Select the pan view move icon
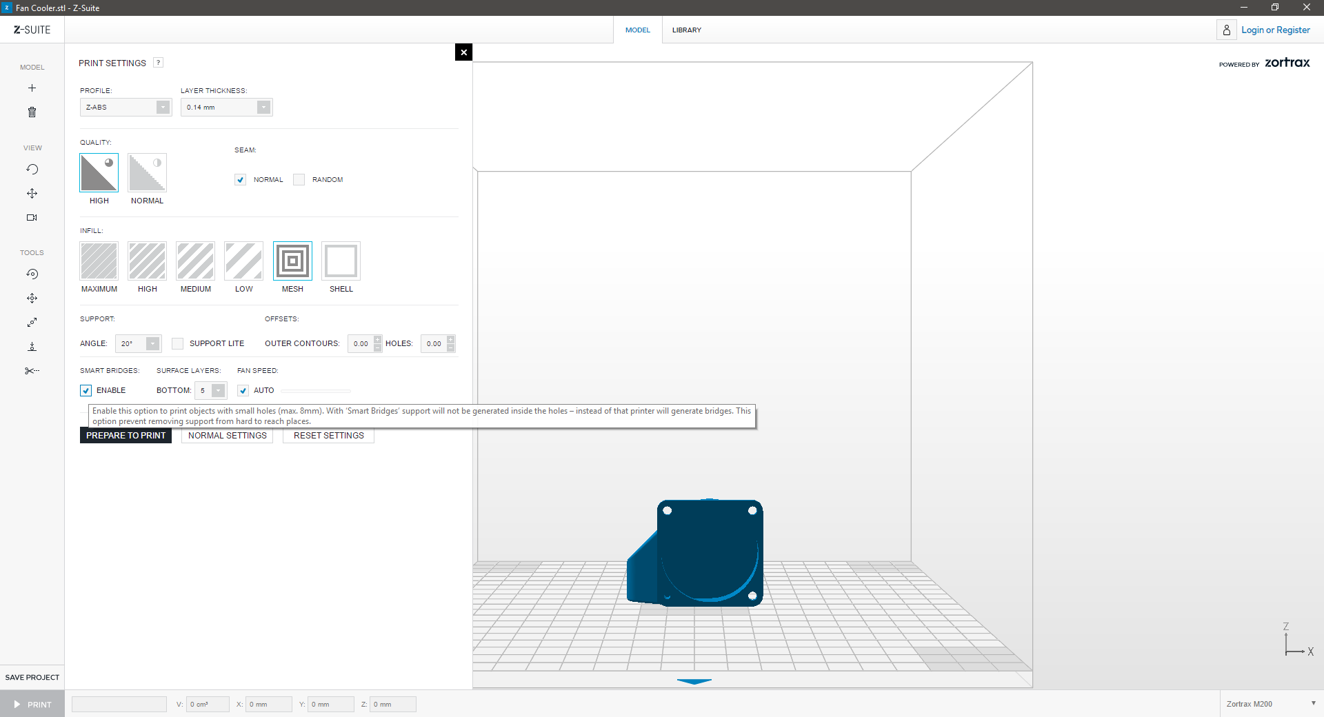 tap(32, 194)
